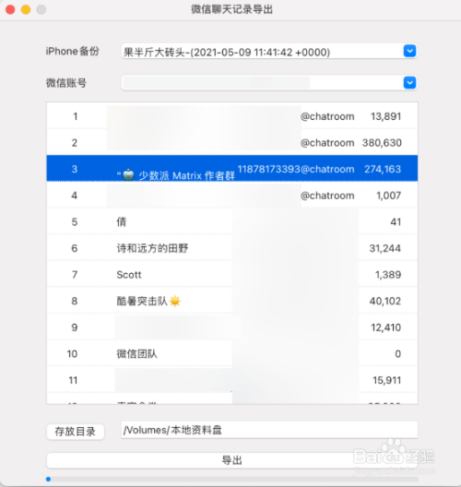Image resolution: width=461 pixels, height=487 pixels.
Task: Minimize the window with yellow button
Action: 26,9
